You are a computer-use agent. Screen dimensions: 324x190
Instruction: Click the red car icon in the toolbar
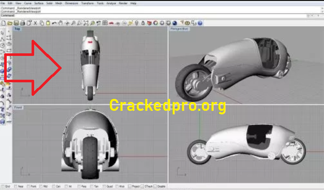click(x=111, y=23)
